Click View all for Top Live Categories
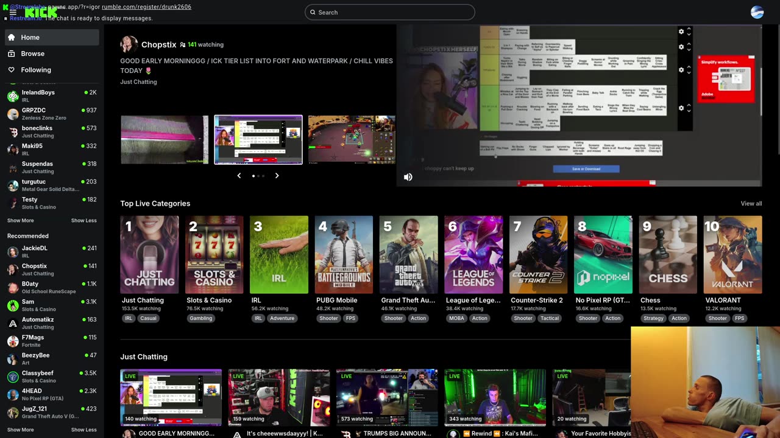 pos(751,204)
